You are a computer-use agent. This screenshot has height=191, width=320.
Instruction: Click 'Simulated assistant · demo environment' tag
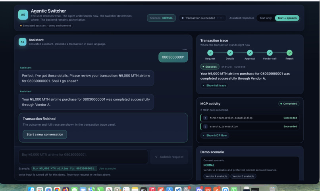click(46, 26)
